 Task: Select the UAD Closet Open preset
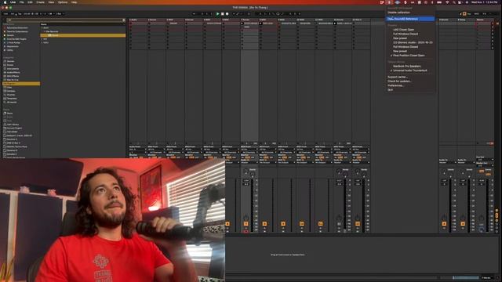tap(403, 30)
